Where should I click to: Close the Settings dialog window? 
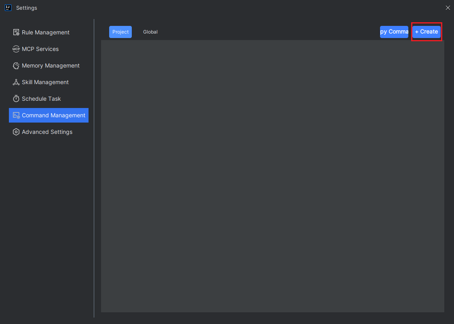(x=448, y=8)
